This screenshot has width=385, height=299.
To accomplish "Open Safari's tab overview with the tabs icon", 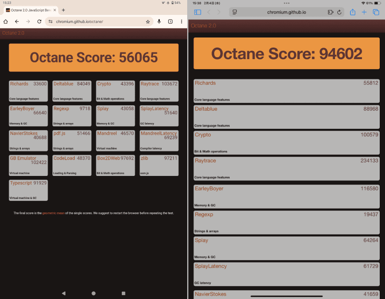I will point(376,11).
